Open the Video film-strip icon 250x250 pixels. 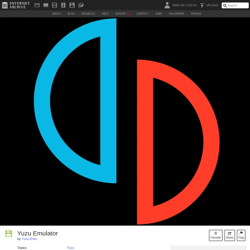pyautogui.click(x=55, y=5)
